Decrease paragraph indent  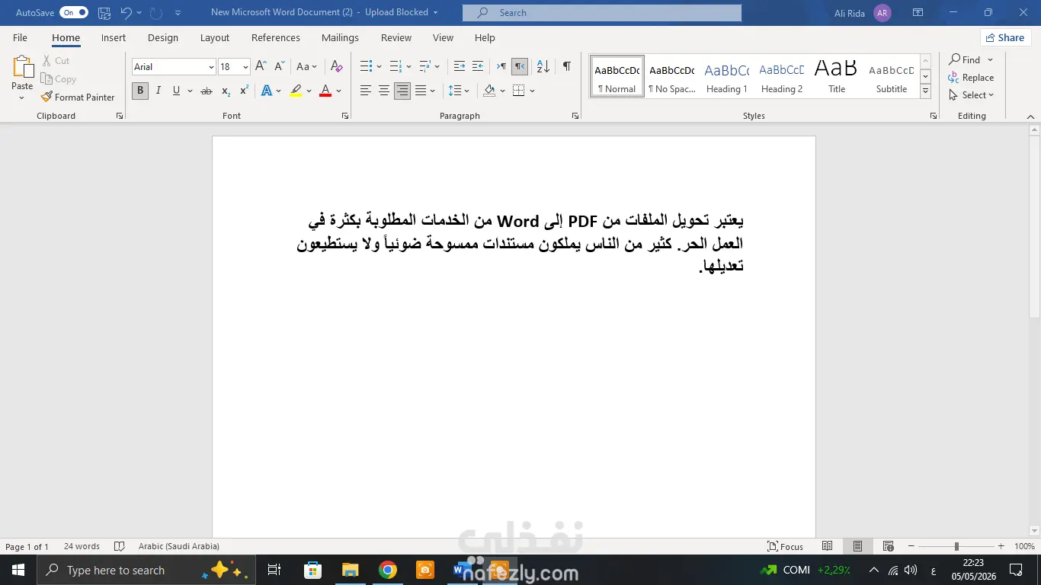coord(459,67)
